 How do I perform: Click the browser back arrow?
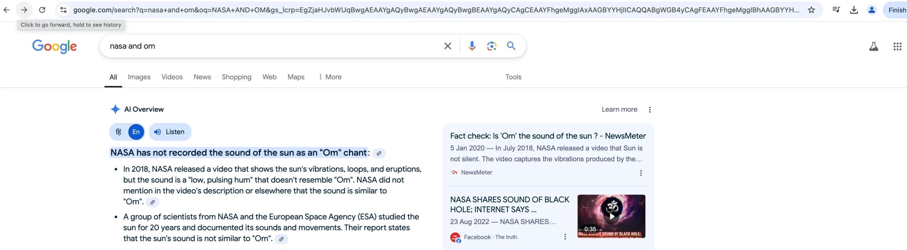pos(6,10)
